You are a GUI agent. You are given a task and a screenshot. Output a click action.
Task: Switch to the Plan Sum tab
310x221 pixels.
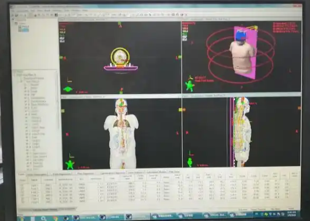coord(174,172)
